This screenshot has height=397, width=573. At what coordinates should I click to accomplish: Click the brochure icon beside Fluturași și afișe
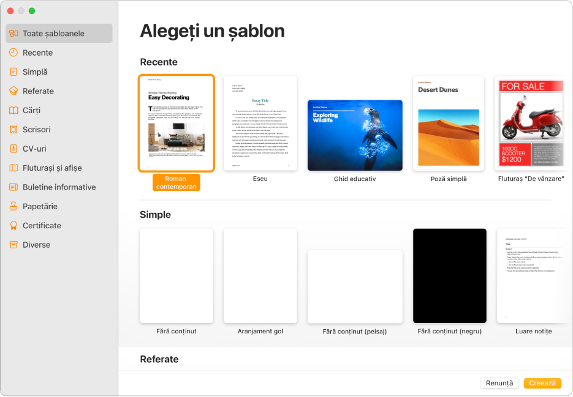(13, 168)
